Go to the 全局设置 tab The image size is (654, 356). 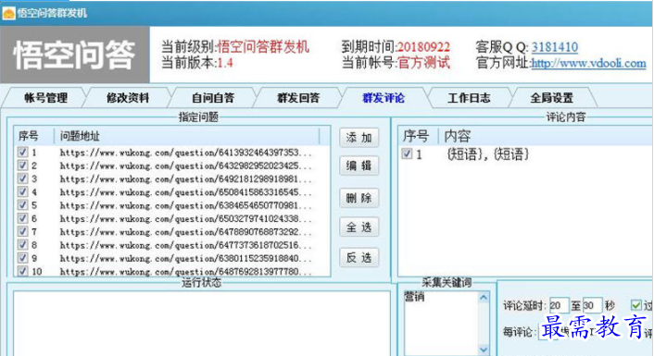tap(551, 98)
